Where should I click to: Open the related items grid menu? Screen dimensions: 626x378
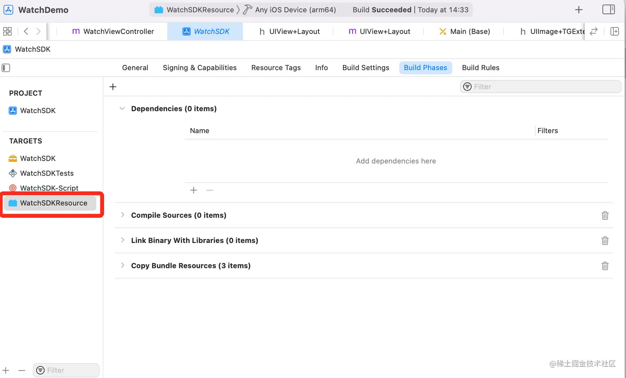coord(7,31)
